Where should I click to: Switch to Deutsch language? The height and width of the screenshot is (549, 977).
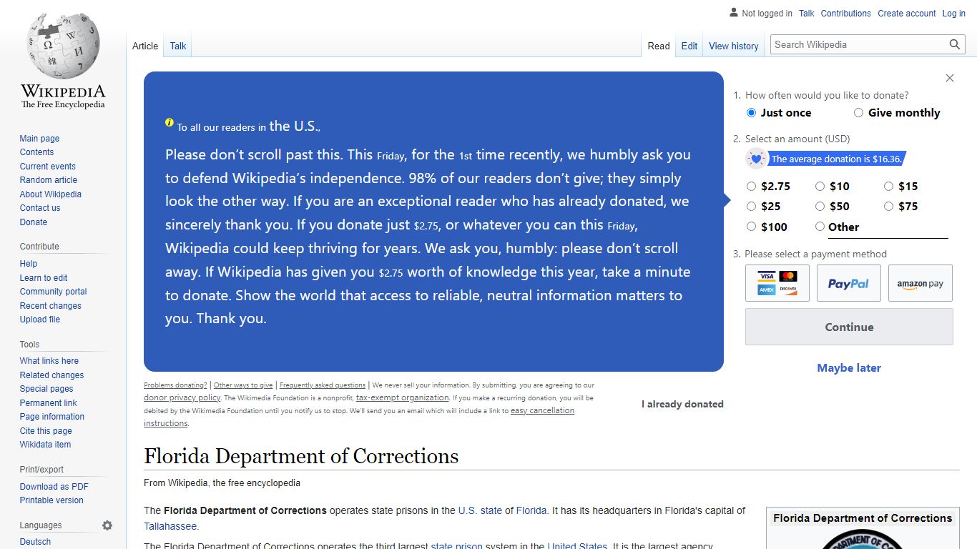[35, 542]
